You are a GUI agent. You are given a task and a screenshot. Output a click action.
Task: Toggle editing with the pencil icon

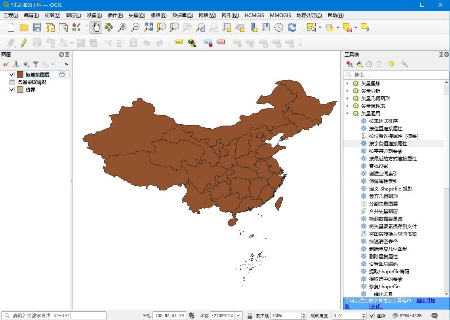24,43
